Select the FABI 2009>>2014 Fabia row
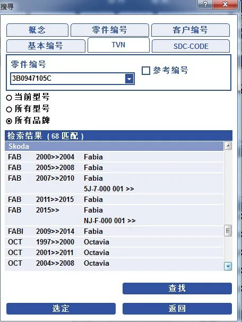Image resolution: width=242 pixels, height=322 pixels. click(x=114, y=231)
